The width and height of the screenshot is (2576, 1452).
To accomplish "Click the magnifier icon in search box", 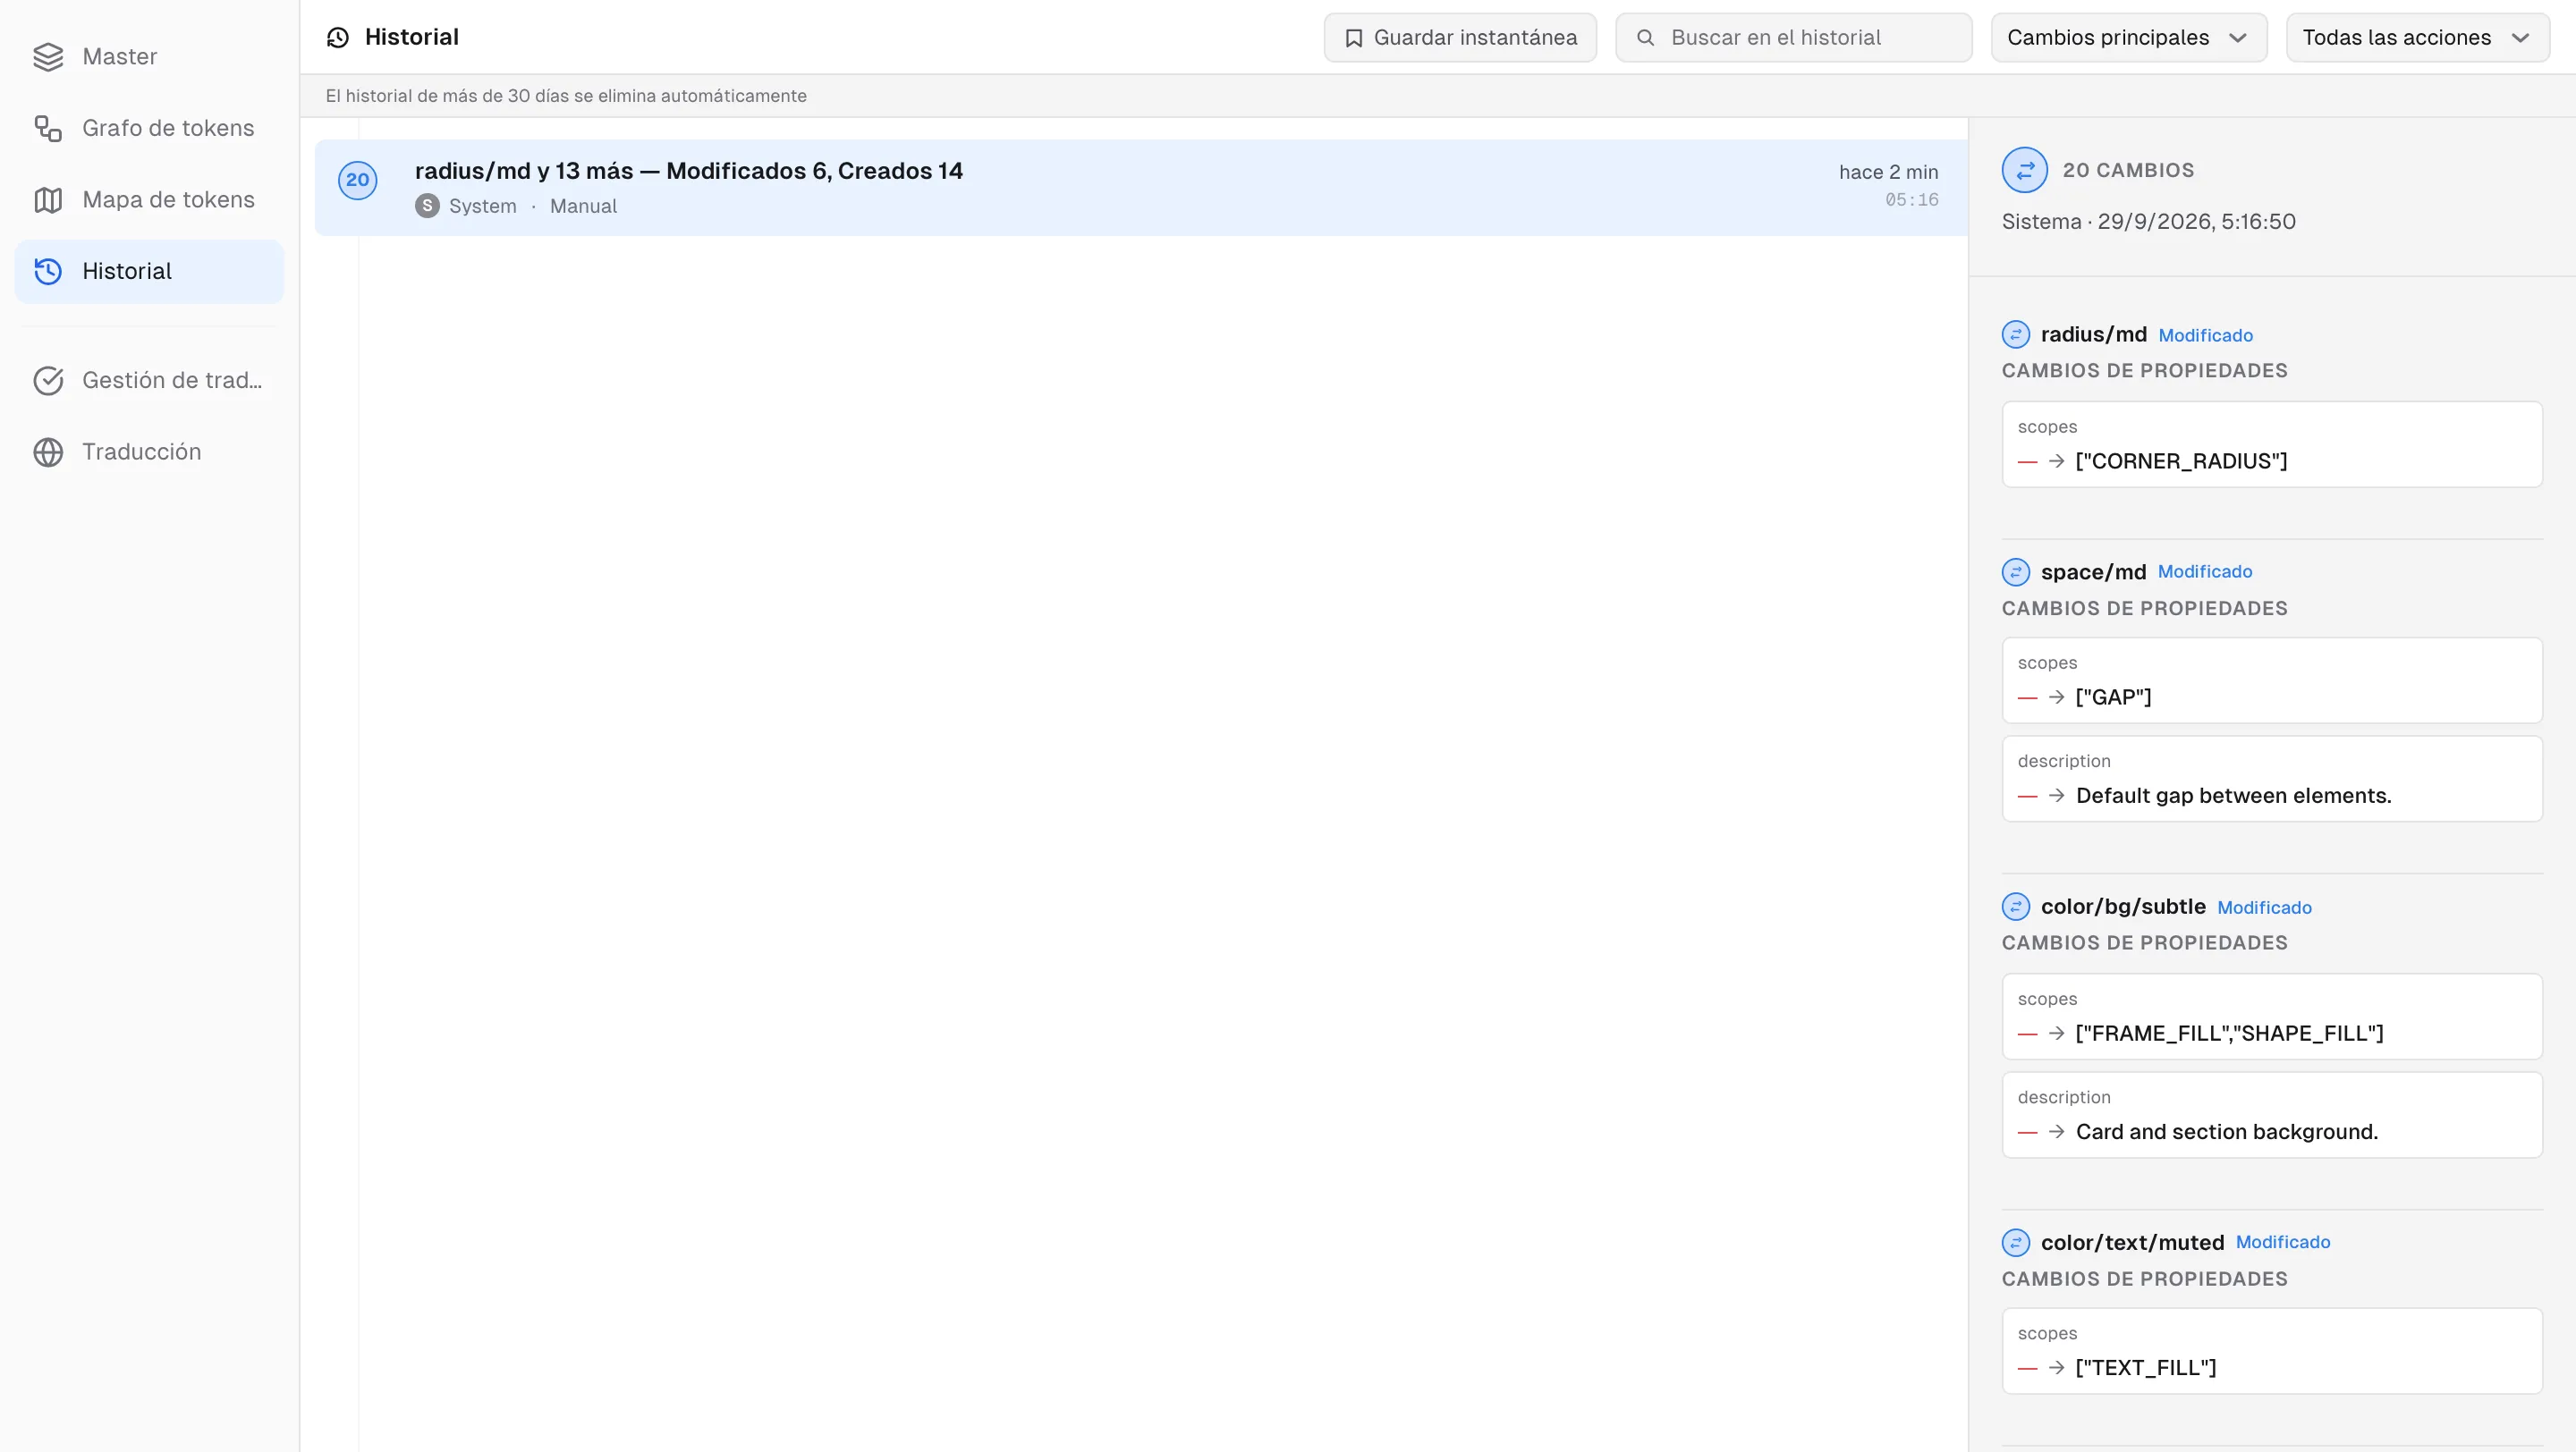I will click(1645, 38).
